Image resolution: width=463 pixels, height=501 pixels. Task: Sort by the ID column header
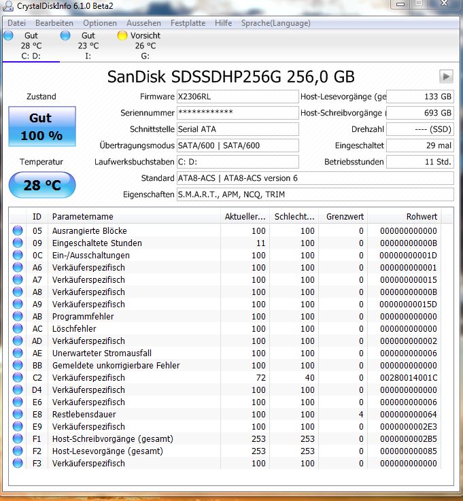coord(37,216)
